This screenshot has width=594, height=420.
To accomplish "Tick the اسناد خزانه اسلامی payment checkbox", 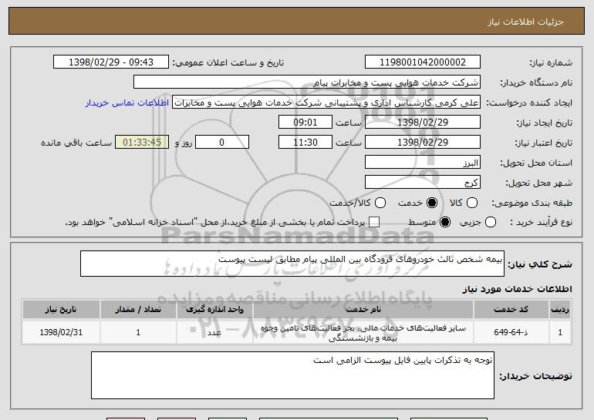I will 374,222.
